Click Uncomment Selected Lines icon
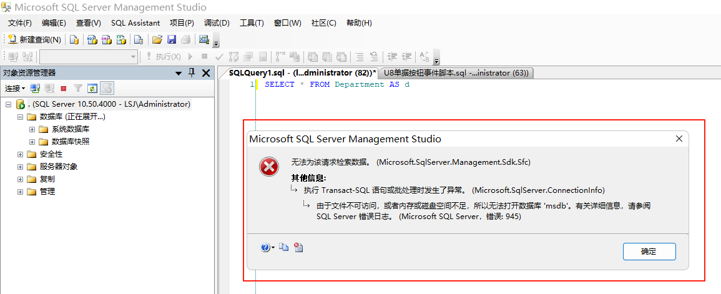721x294 pixels. [374, 57]
